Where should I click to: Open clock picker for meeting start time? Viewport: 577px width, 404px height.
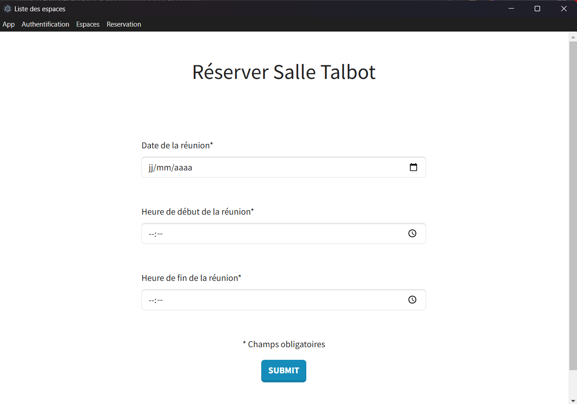coord(412,234)
